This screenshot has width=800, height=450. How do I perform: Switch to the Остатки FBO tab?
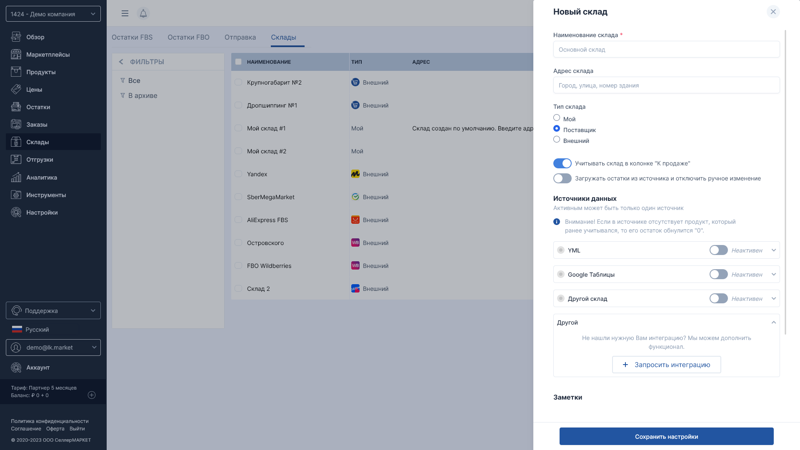(x=188, y=37)
